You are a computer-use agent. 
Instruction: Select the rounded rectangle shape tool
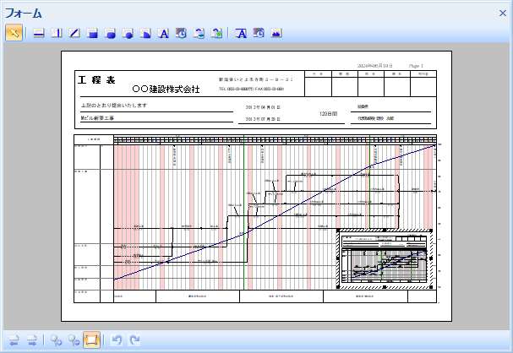(x=111, y=33)
